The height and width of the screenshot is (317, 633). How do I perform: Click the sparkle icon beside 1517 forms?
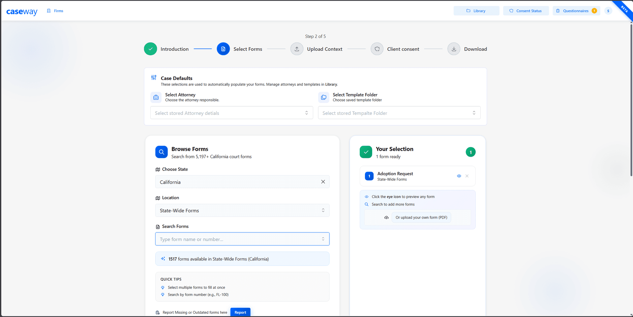pos(163,259)
